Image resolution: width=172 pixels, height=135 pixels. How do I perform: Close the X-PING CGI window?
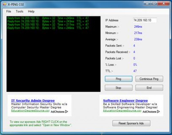coord(164,4)
